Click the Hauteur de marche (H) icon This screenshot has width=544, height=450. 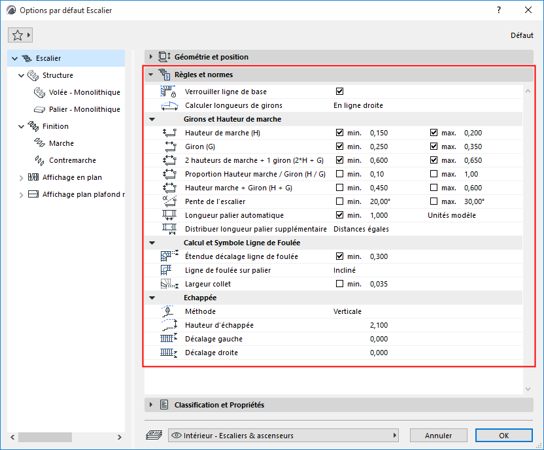[x=169, y=133]
